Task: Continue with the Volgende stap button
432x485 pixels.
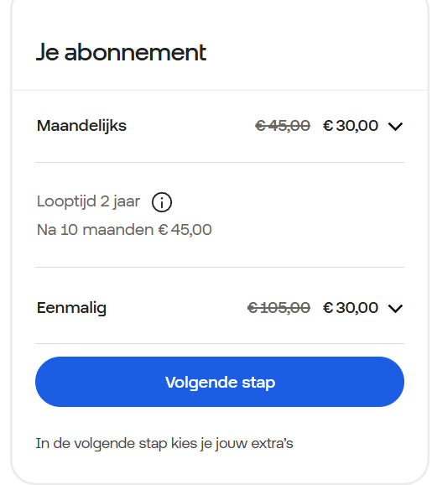Action: click(220, 382)
